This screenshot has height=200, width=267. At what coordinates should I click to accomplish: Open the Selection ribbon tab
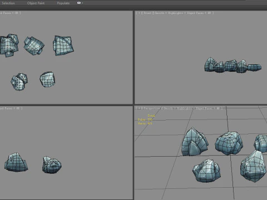(x=8, y=3)
